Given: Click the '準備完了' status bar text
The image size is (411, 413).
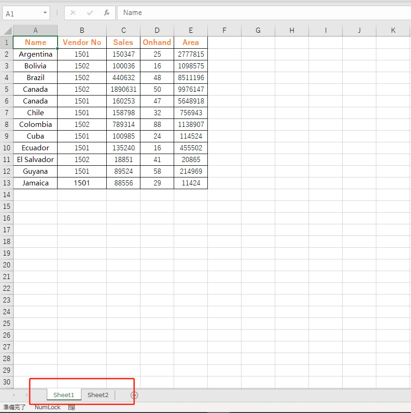Looking at the screenshot, I should click(14, 407).
